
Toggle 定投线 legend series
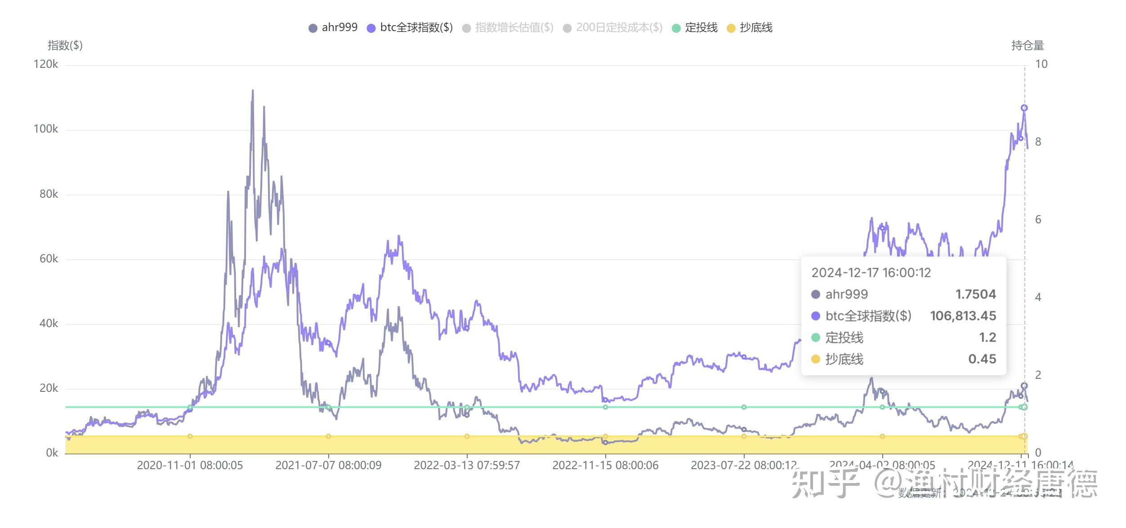click(x=695, y=28)
